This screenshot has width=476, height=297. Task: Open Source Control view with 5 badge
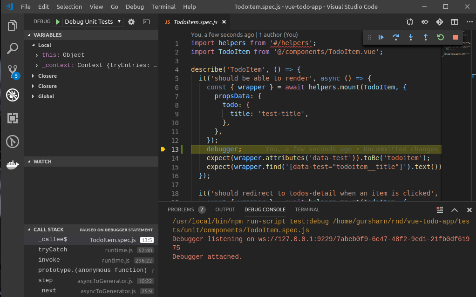coord(13,71)
